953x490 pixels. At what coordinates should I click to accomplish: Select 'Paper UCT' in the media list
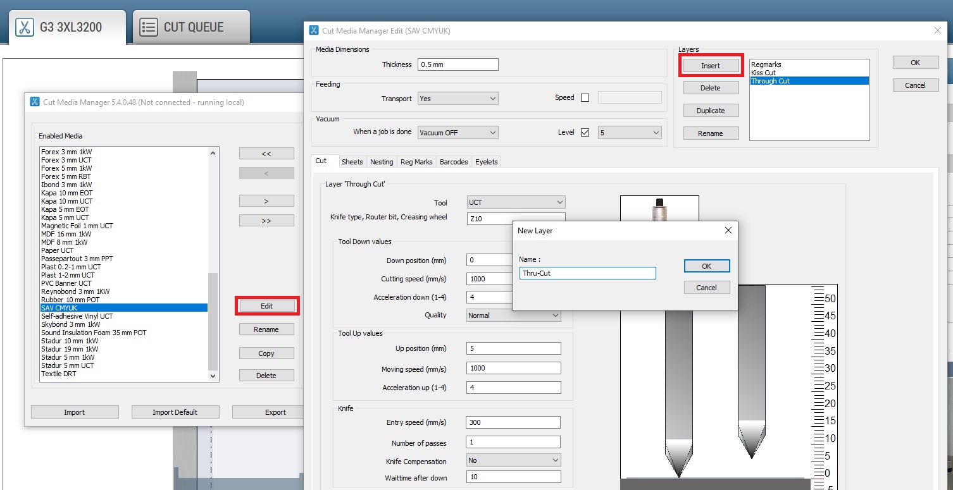click(x=124, y=250)
